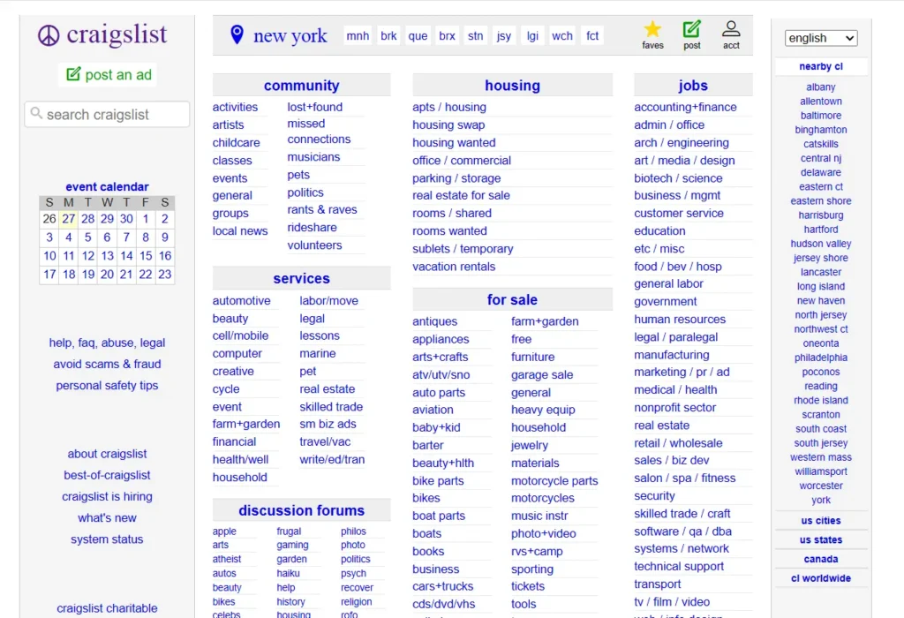
Task: Expand the cl worldwide section
Action: 821,578
